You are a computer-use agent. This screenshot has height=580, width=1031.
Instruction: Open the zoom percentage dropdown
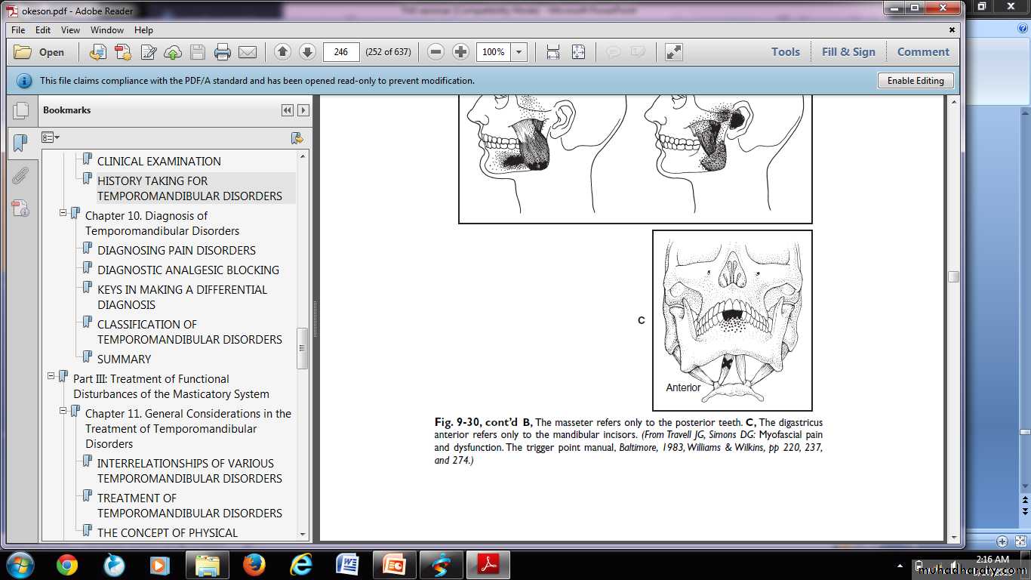(x=519, y=52)
